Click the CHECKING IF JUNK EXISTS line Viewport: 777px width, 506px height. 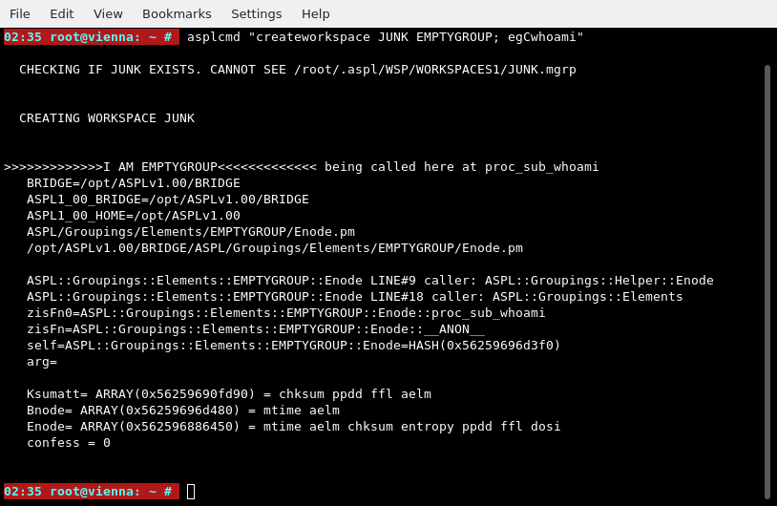tap(298, 70)
